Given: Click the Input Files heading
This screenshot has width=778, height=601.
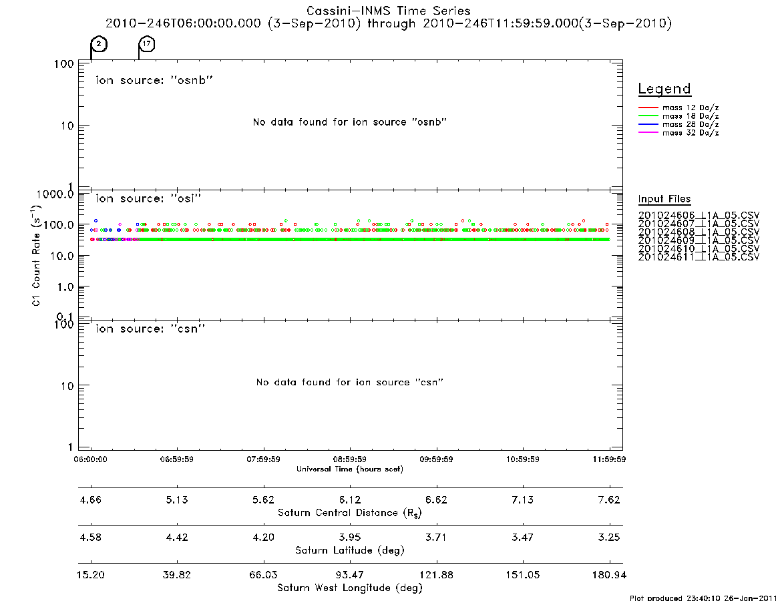Looking at the screenshot, I should coord(664,199).
